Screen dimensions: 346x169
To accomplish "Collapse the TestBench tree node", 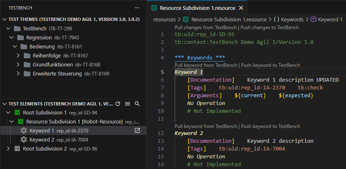I will point(8,28).
